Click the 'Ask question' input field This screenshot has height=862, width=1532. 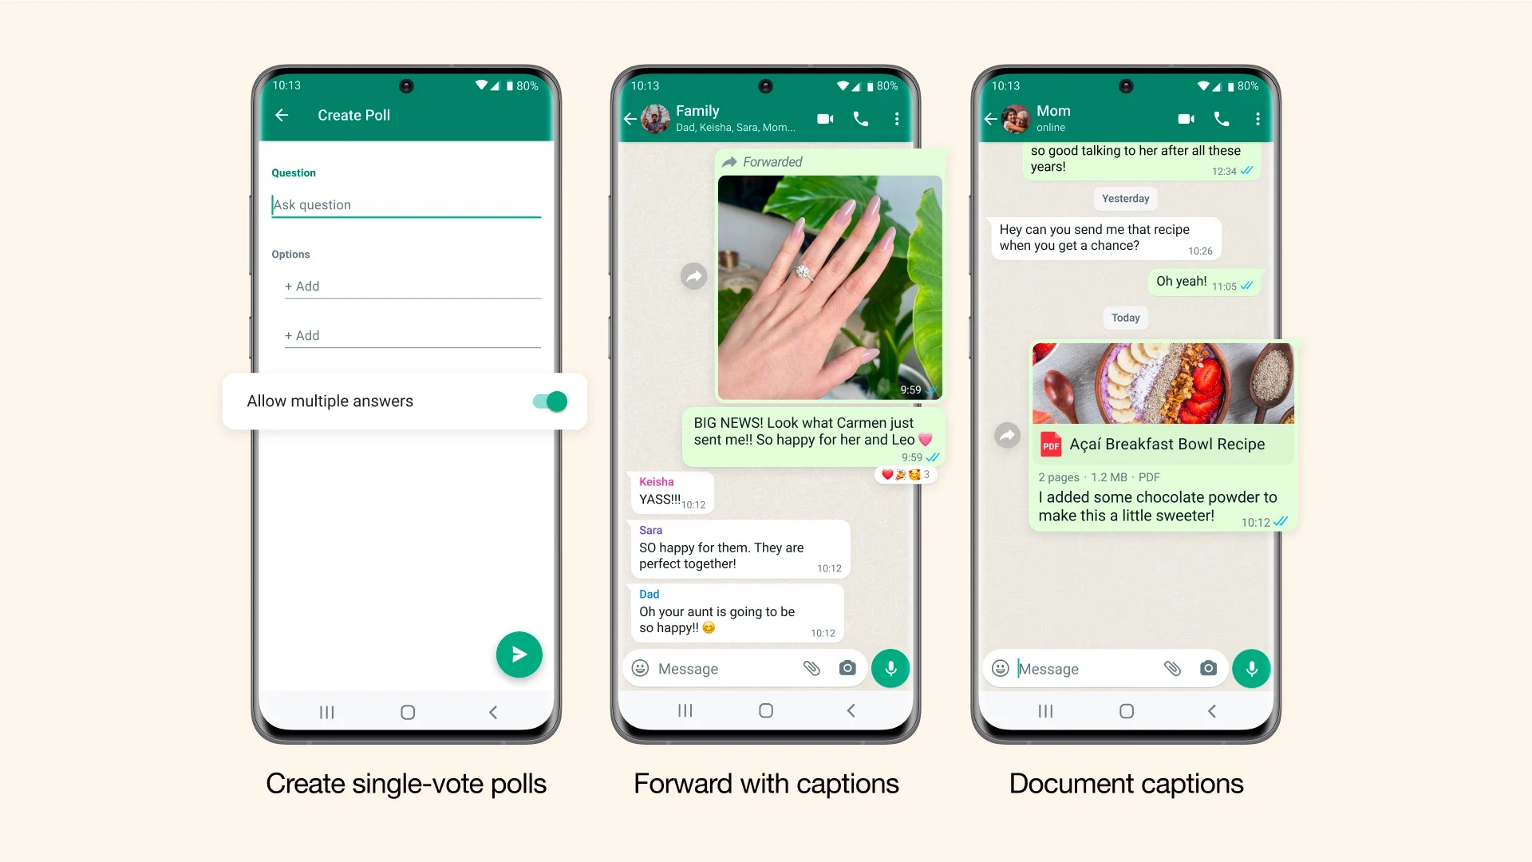point(406,205)
